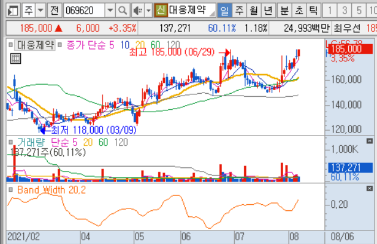Image resolution: width=377 pixels, height=244 pixels.
Task: Click the 24,993백만 trading value
Action: (x=307, y=28)
